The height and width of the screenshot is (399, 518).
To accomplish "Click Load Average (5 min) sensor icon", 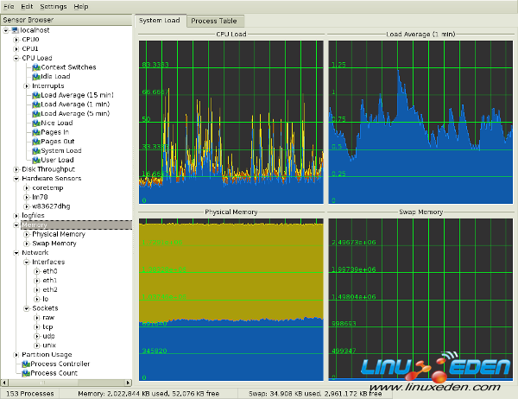I will pyautogui.click(x=36, y=114).
